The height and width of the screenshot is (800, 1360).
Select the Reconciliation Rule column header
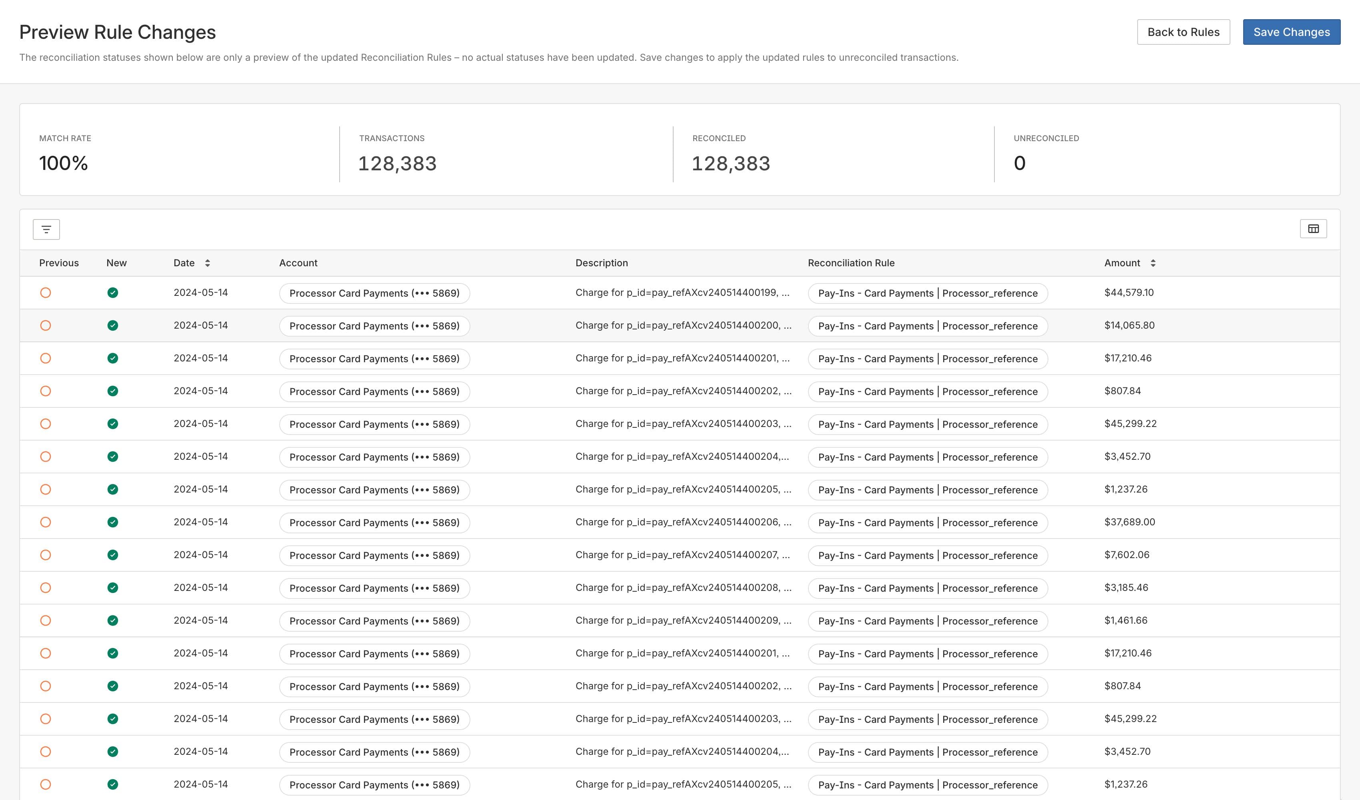[x=850, y=263]
